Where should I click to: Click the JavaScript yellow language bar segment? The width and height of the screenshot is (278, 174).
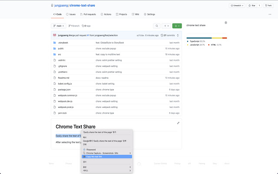pos(217,38)
